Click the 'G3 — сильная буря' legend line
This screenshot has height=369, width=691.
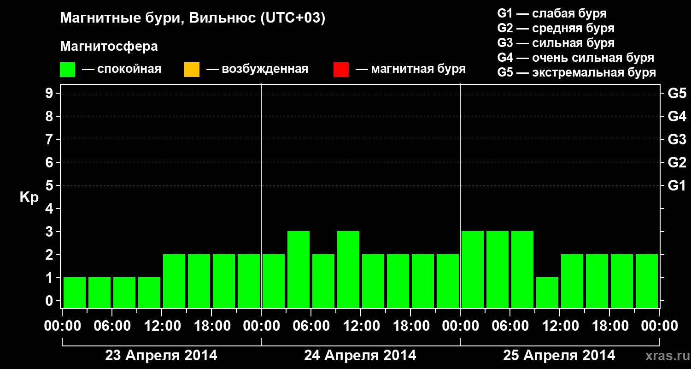point(556,43)
